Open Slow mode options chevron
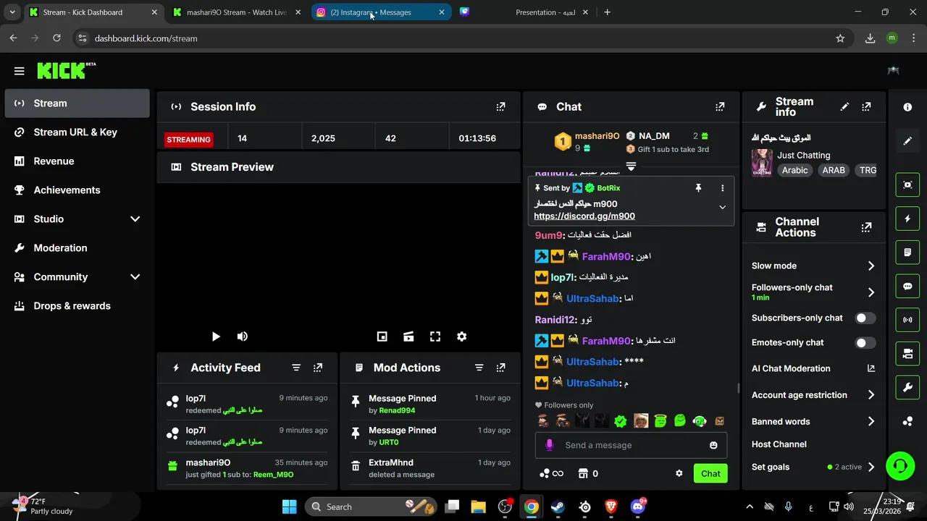 (x=871, y=266)
